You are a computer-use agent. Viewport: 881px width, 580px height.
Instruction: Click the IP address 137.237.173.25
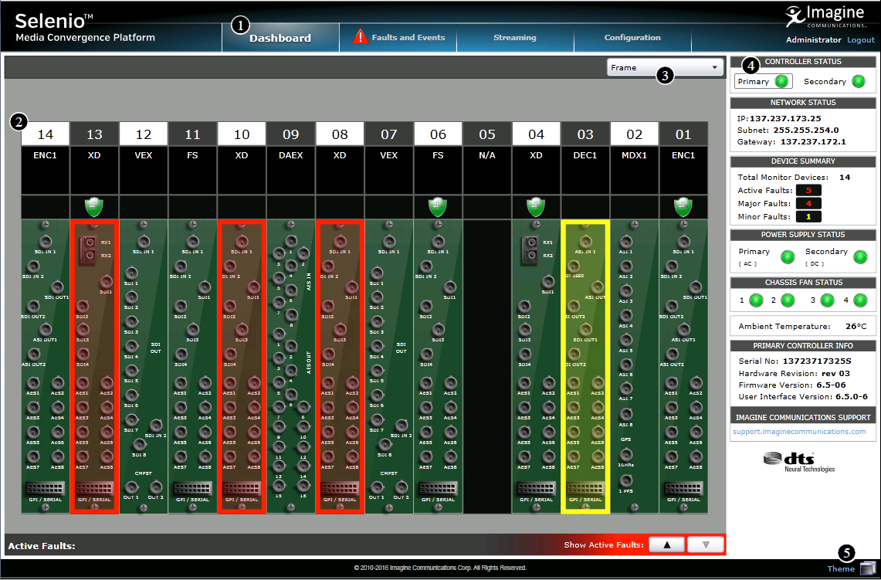[785, 119]
